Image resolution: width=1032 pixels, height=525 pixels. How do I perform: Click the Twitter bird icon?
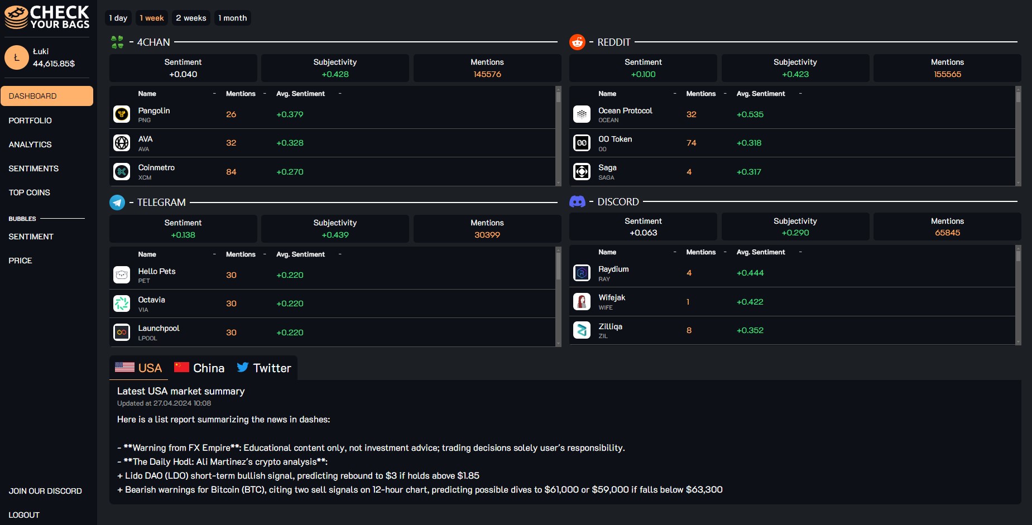click(242, 367)
